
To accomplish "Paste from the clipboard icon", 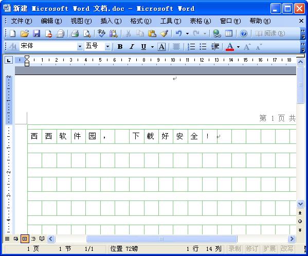I will [152, 33].
